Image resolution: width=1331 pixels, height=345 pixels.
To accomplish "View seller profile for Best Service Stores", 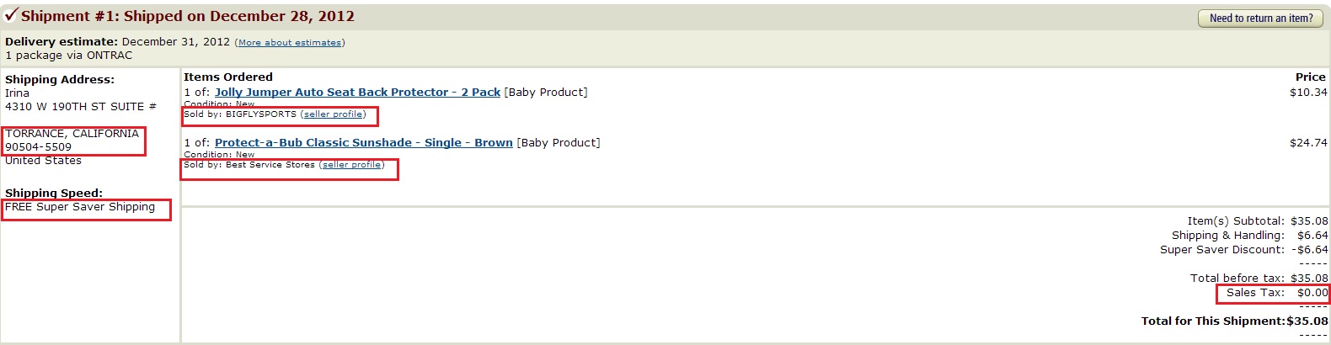I will click(x=352, y=165).
